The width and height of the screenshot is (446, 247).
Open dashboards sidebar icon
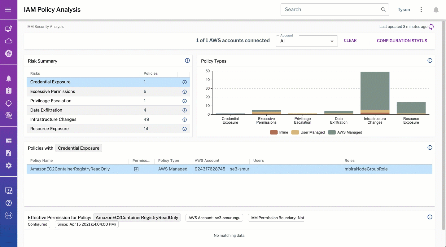[x=9, y=141]
